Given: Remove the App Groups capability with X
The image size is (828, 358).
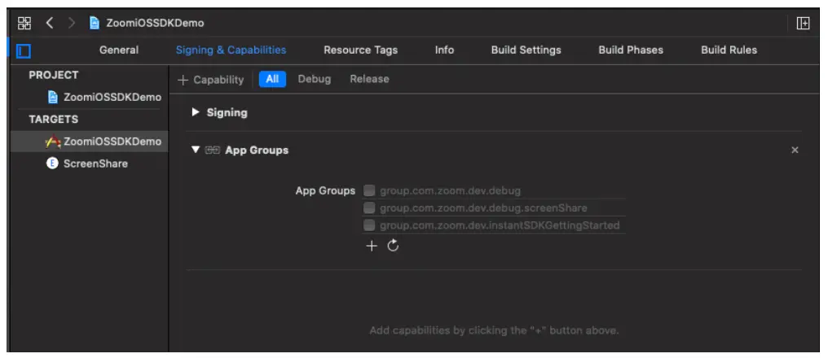Looking at the screenshot, I should coord(795,151).
